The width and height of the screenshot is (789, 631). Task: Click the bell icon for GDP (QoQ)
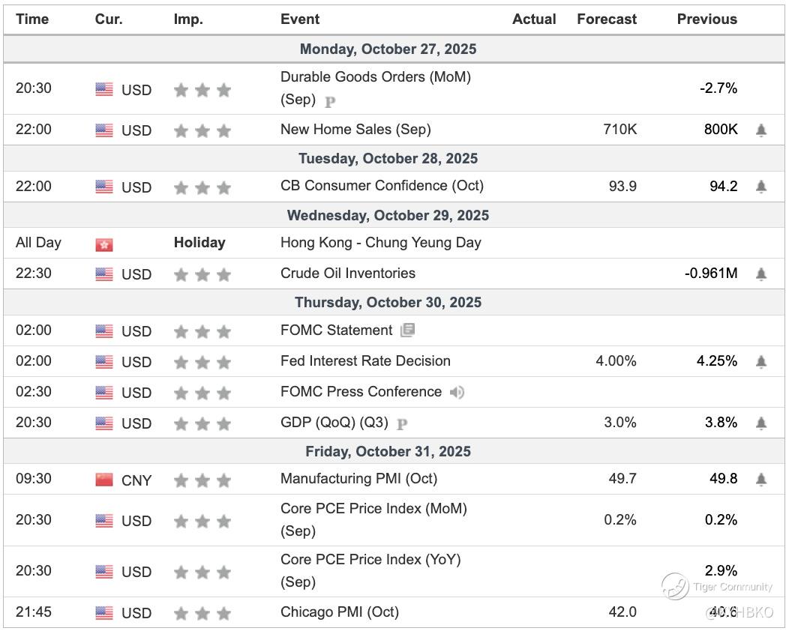(x=761, y=423)
